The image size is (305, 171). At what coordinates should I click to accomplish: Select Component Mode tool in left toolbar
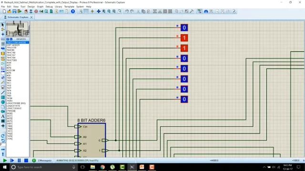click(3, 29)
